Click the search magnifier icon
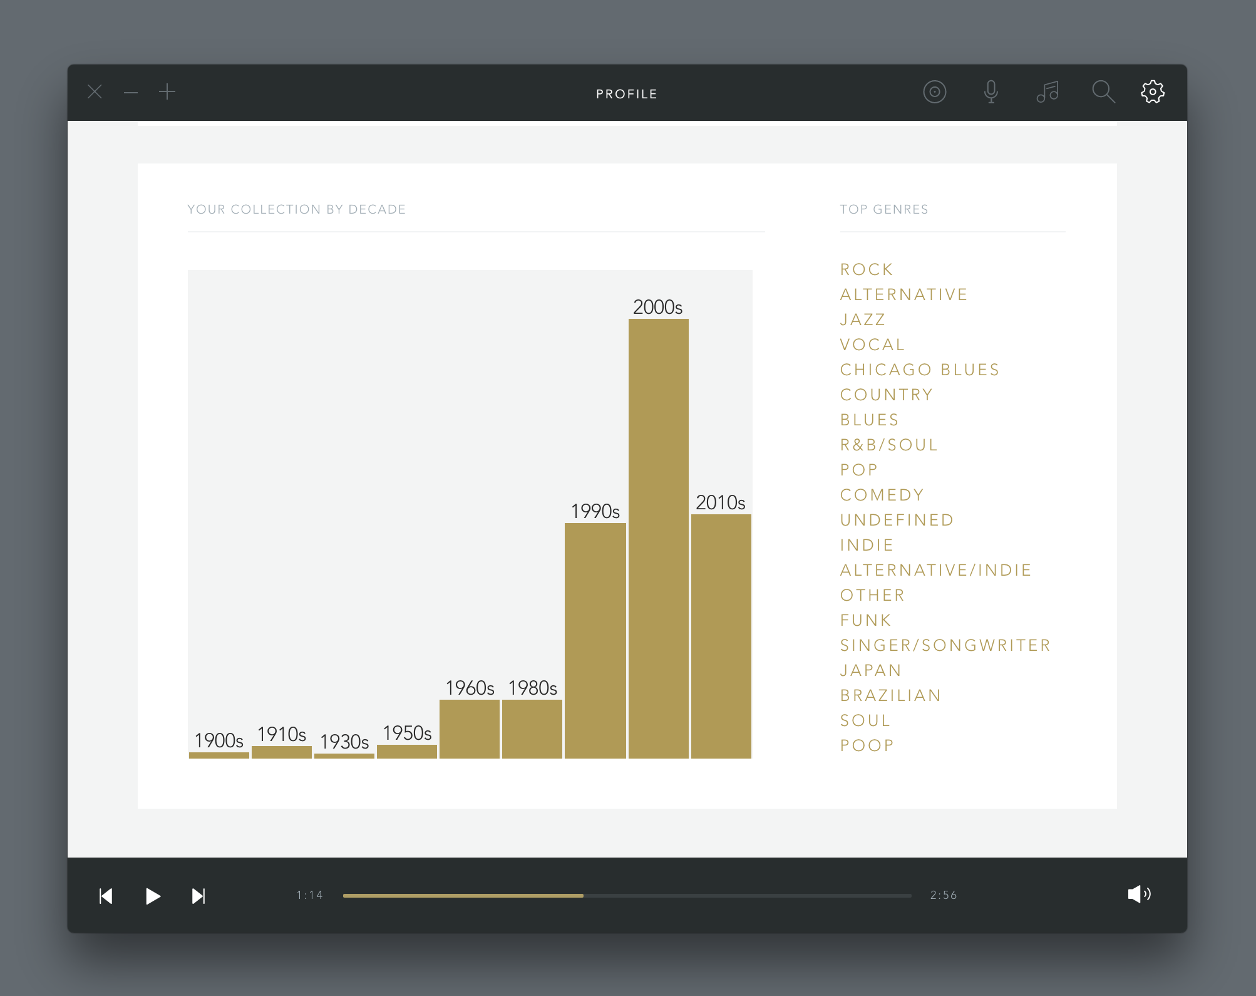This screenshot has width=1256, height=996. (x=1103, y=92)
